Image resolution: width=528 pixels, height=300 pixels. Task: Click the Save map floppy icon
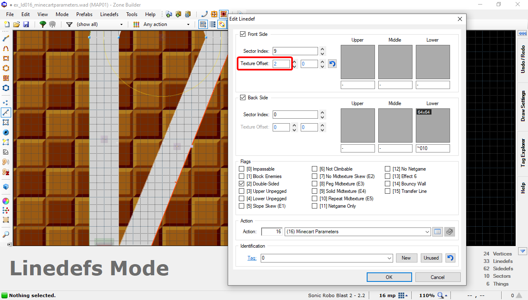[26, 24]
